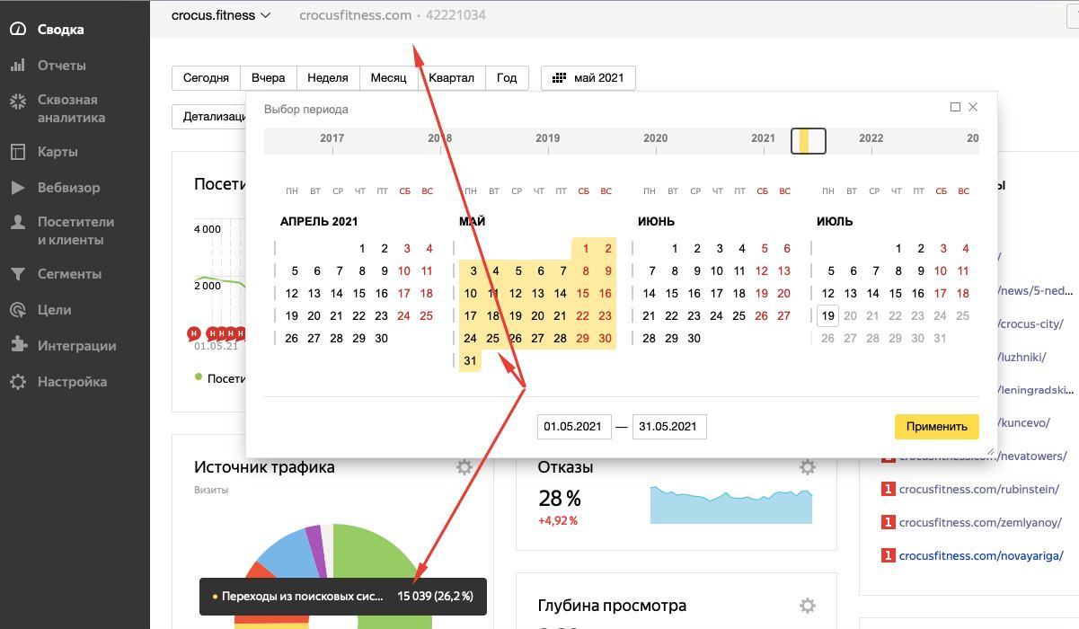The height and width of the screenshot is (629, 1079).
Task: Click the end date field 31.05.2021
Action: (x=669, y=427)
